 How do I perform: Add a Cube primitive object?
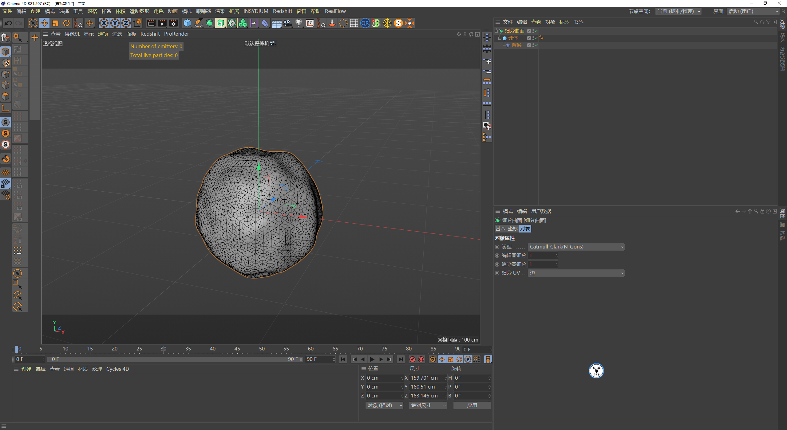pos(187,23)
